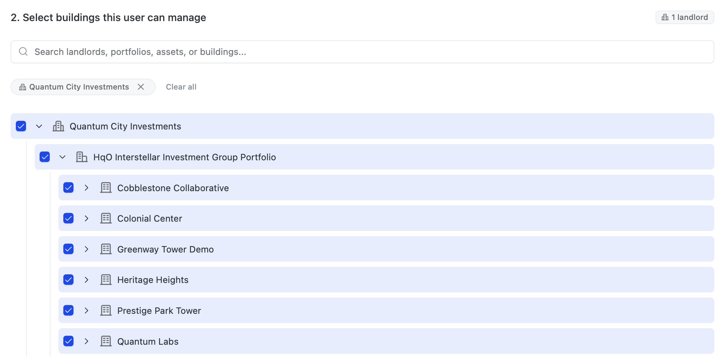This screenshot has width=726, height=362.
Task: Collapse the HqO Interstellar portfolio chevron
Action: pos(63,157)
